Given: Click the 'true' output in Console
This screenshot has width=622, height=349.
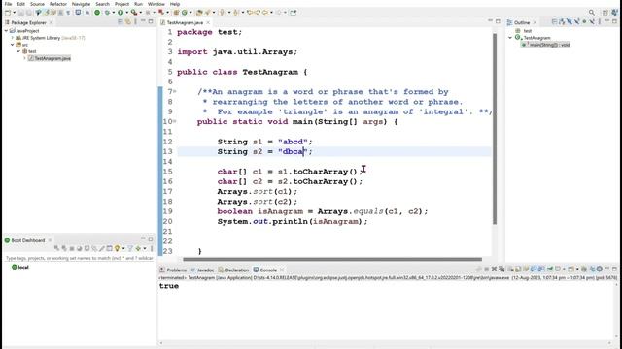Looking at the screenshot, I should 169,286.
